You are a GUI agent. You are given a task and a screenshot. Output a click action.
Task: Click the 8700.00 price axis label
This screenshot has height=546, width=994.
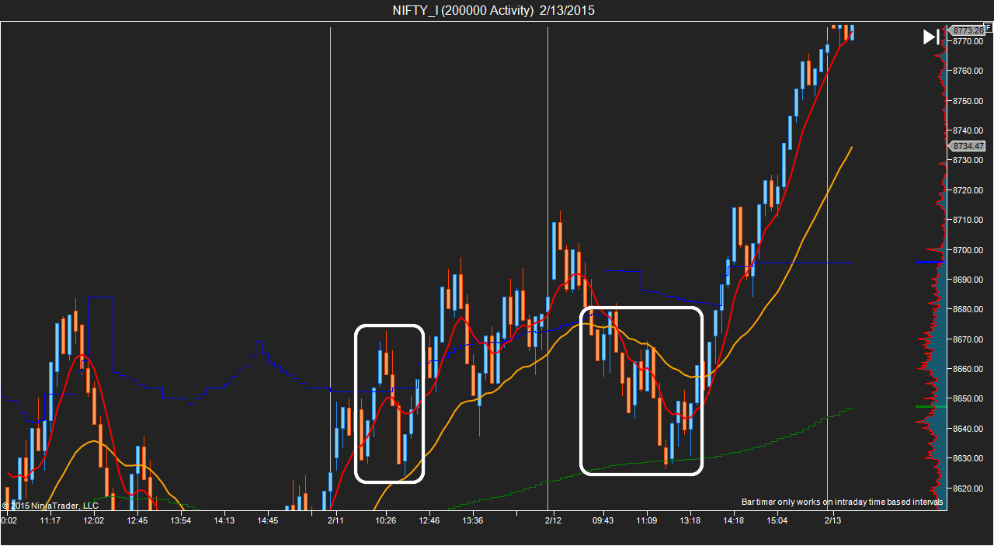pos(968,250)
